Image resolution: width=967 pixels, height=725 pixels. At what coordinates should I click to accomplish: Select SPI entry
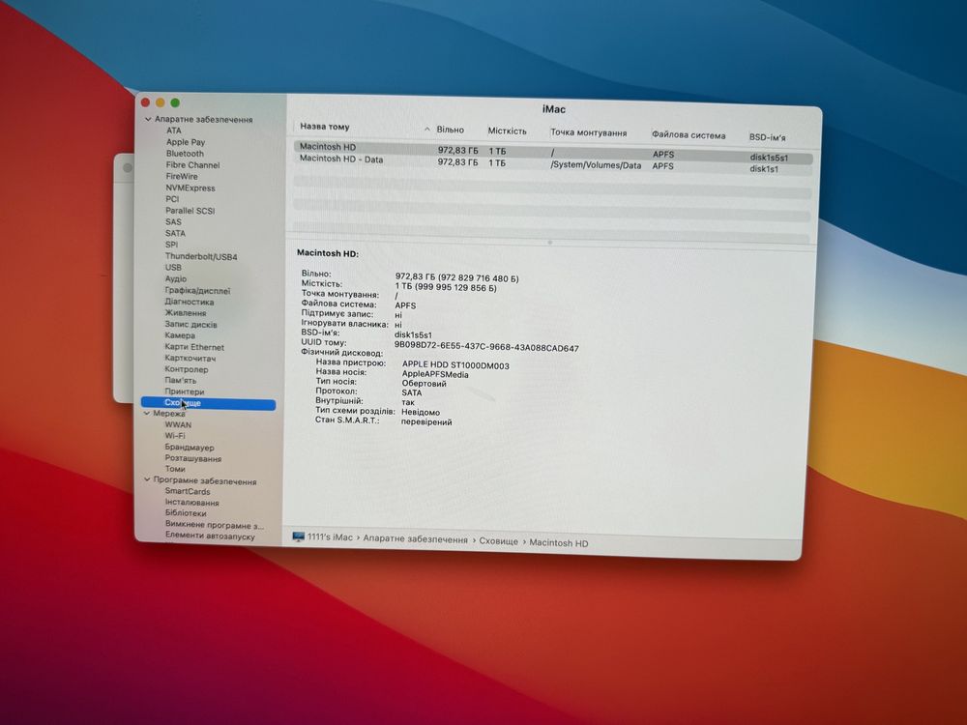coord(171,245)
